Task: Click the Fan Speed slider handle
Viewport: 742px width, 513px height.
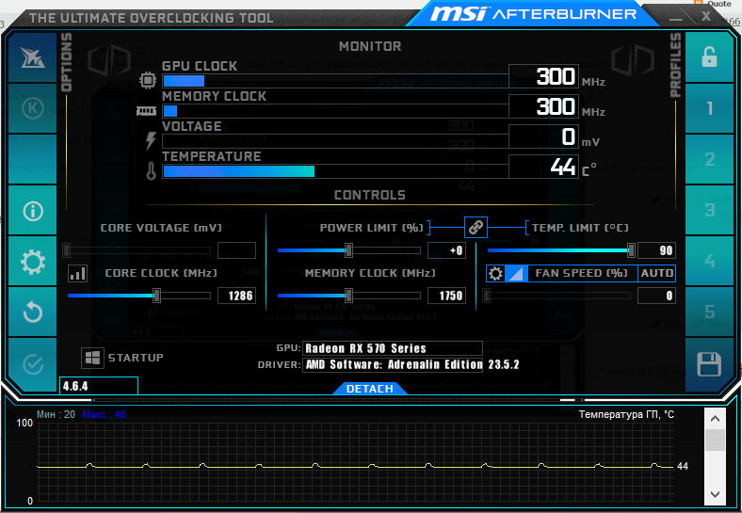Action: coord(487,296)
